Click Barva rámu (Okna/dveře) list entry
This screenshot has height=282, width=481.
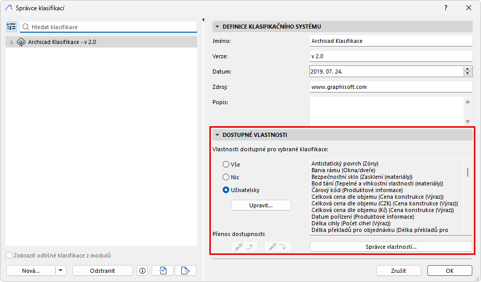(343, 170)
